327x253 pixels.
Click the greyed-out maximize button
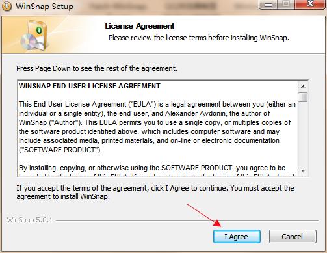[x=287, y=5]
